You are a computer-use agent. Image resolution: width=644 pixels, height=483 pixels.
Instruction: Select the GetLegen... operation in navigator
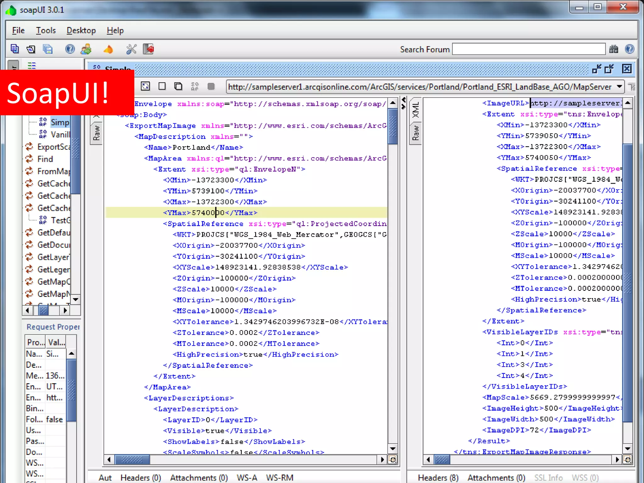coord(48,269)
